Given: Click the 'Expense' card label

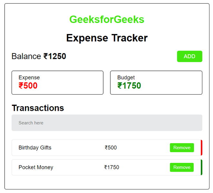Looking at the screenshot, I should [x=29, y=77].
